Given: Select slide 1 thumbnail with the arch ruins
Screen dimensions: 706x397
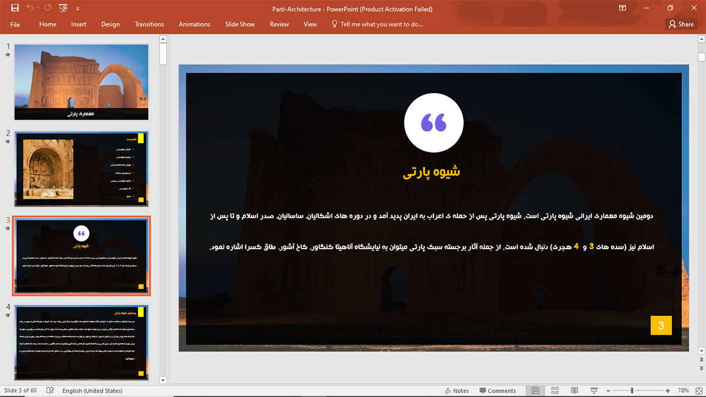Looking at the screenshot, I should tap(82, 82).
